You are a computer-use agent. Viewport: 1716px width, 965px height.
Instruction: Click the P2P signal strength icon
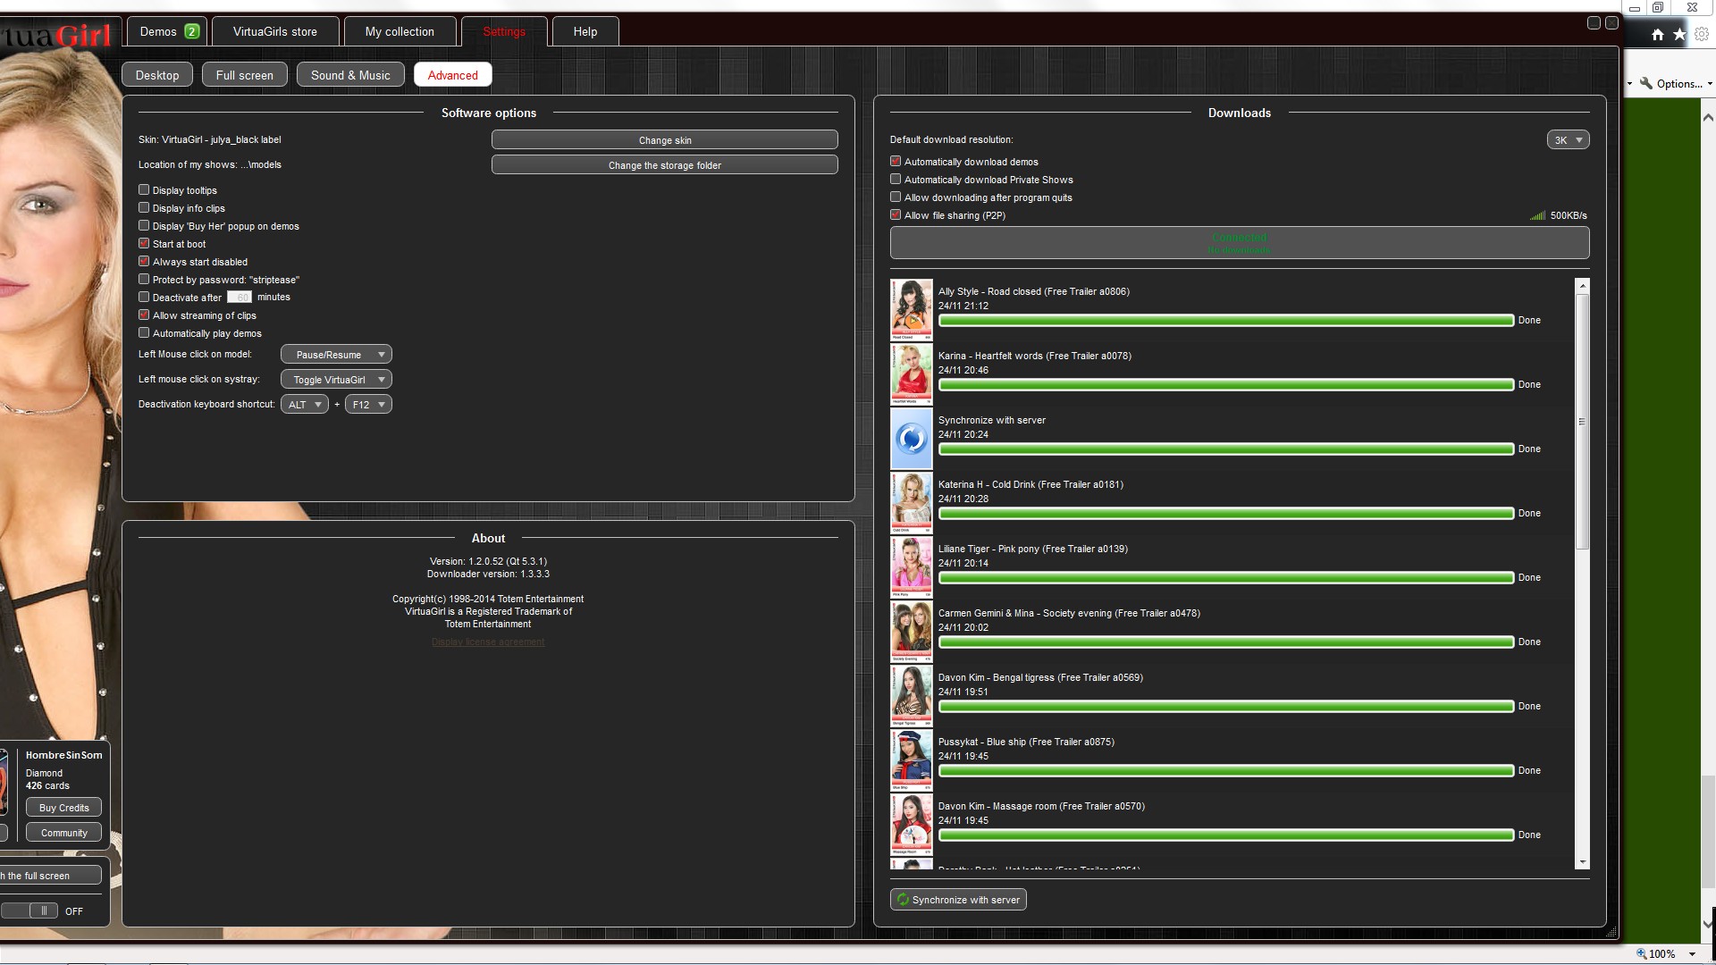click(x=1537, y=215)
